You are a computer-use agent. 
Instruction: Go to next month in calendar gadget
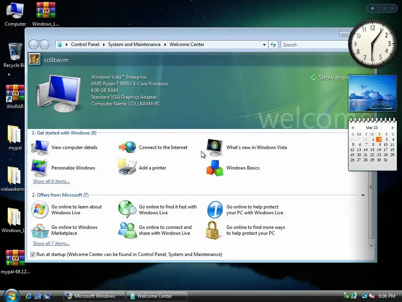point(393,128)
